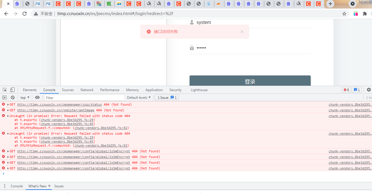372x193 pixels.
Task: Dismiss the 接口访问失败 error notification
Action: 242,32
